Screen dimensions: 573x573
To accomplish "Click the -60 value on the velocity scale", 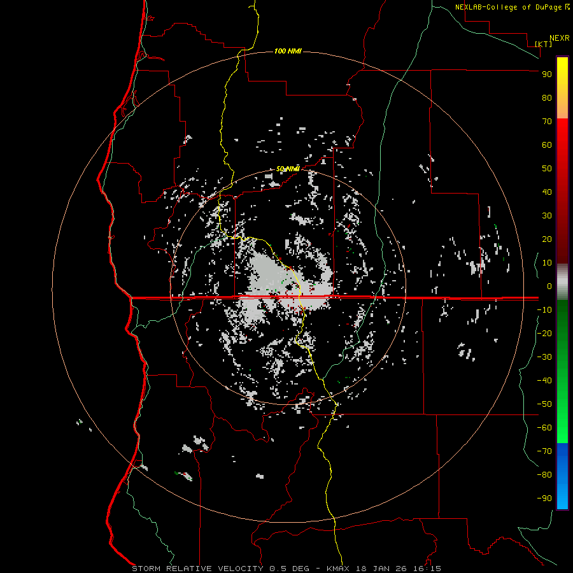I will (544, 428).
